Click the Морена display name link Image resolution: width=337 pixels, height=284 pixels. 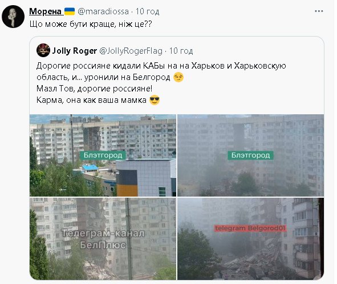pos(45,11)
